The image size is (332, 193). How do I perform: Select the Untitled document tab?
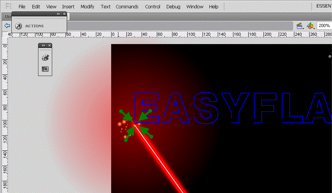tap(8, 17)
